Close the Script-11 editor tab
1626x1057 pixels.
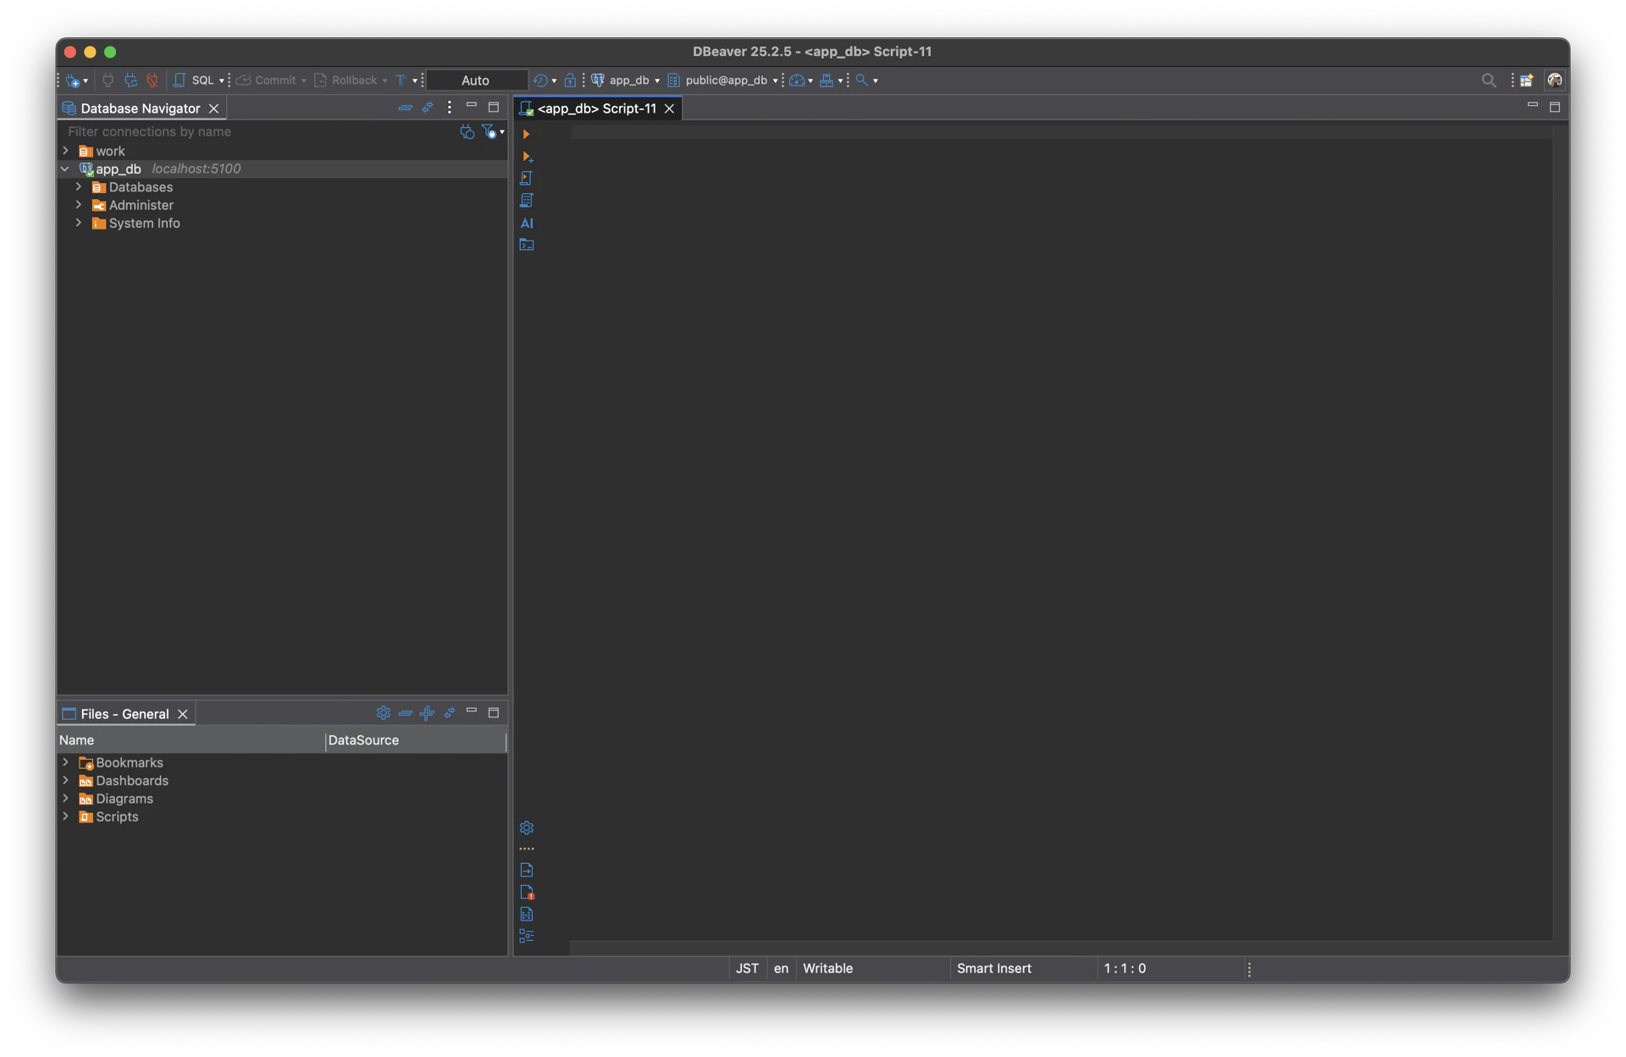click(x=670, y=108)
